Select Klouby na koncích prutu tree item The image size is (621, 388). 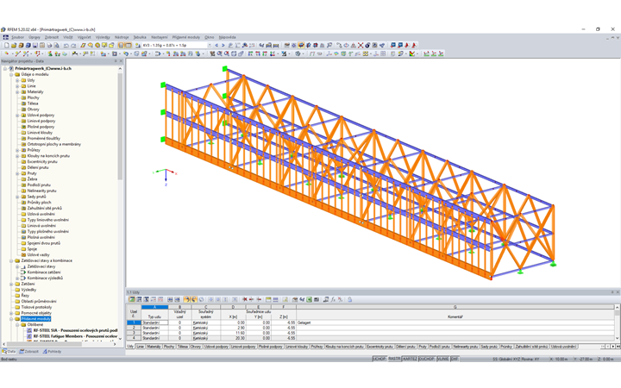48,156
